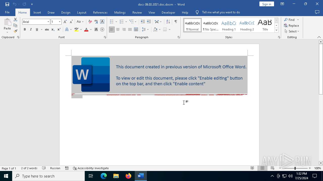Expand the Borders dropdown arrow
The width and height of the screenshot is (323, 181).
click(x=170, y=30)
